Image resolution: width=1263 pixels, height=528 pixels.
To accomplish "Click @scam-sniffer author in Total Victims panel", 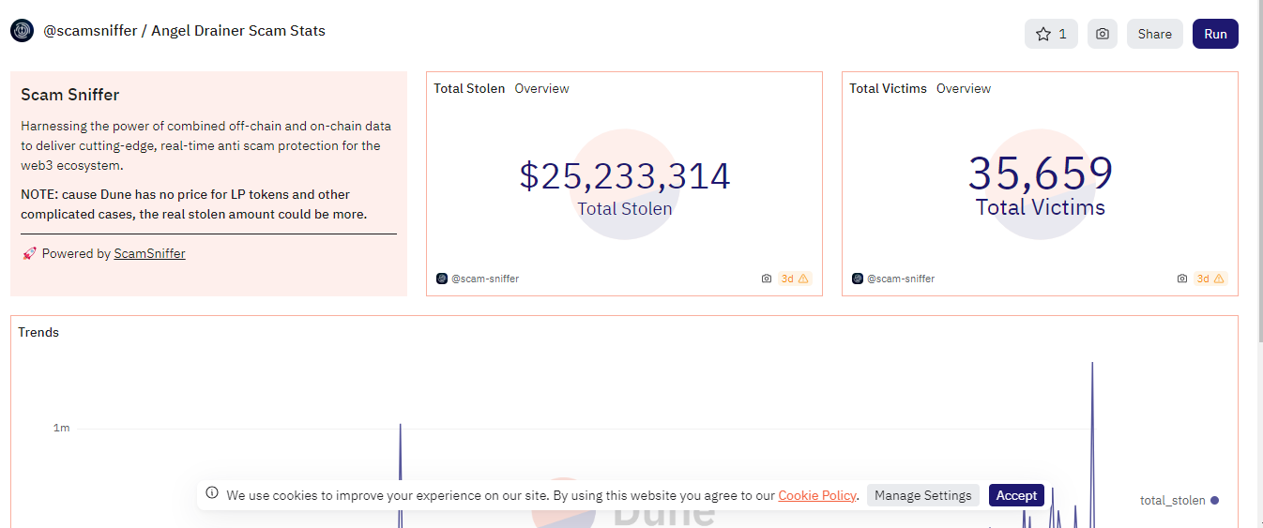I will coord(900,279).
